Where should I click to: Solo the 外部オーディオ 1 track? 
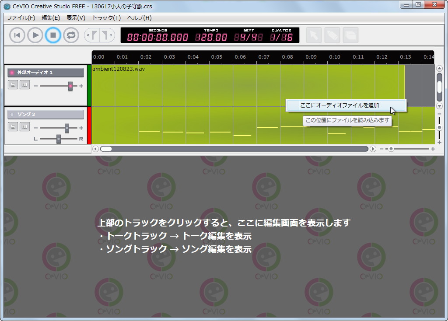click(x=13, y=85)
